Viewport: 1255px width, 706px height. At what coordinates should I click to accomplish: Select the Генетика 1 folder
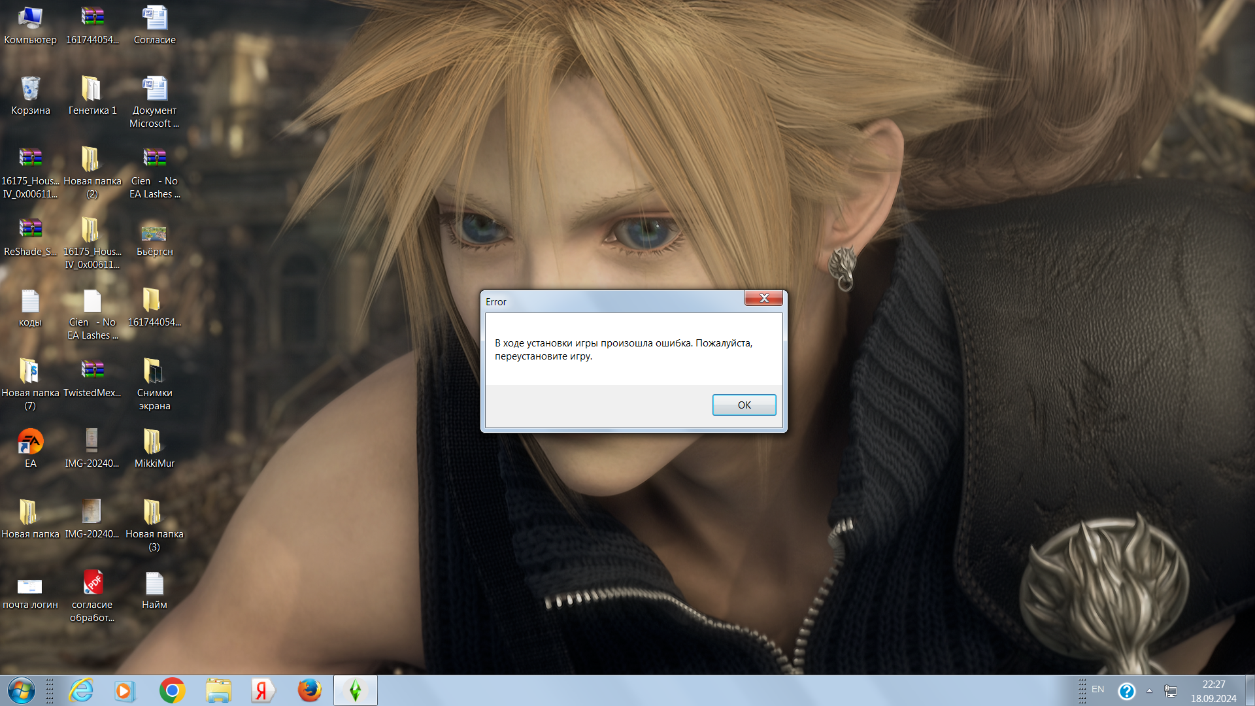click(x=92, y=96)
